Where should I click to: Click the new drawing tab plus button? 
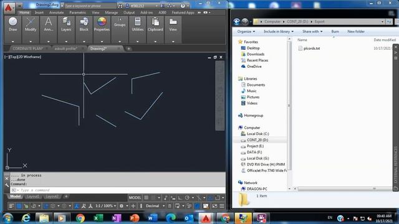129,49
